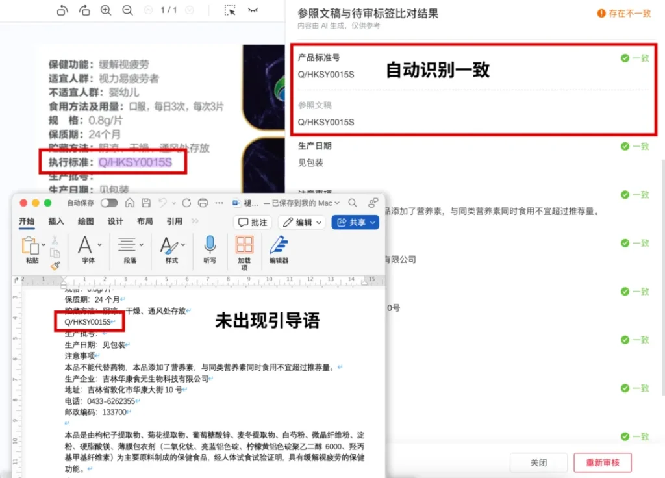Click the Close button in results panel
Screen dimensions: 665x478
tap(538, 462)
